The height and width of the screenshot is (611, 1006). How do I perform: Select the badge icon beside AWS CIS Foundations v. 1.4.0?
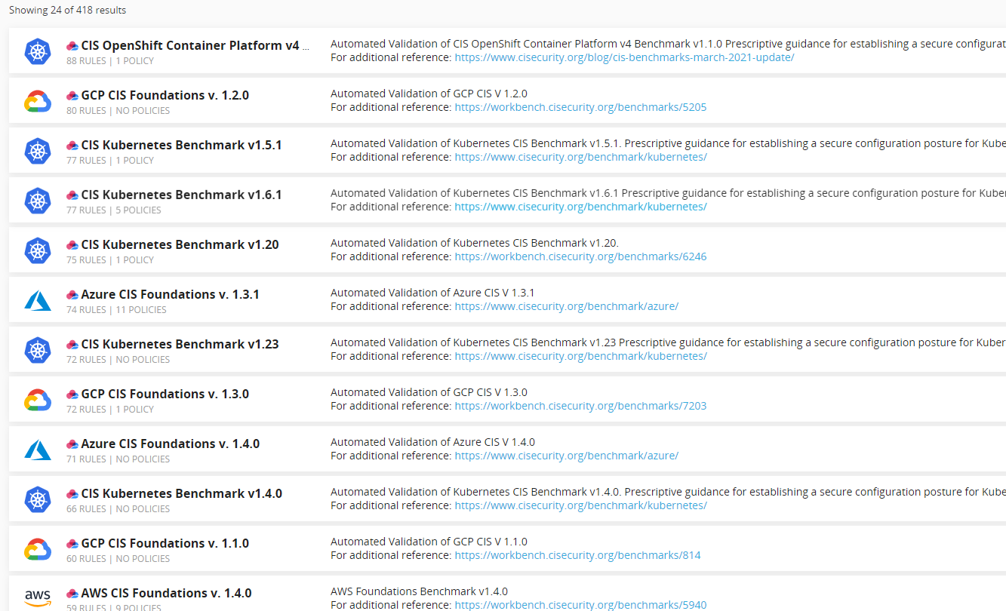(72, 591)
